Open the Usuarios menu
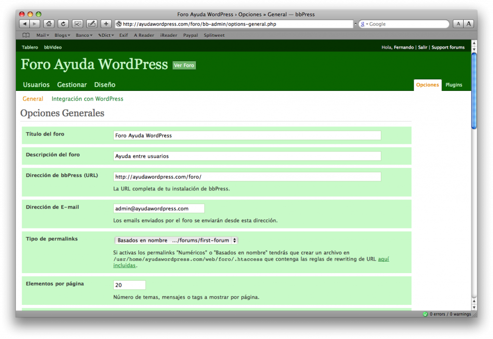The width and height of the screenshot is (493, 339). 36,85
